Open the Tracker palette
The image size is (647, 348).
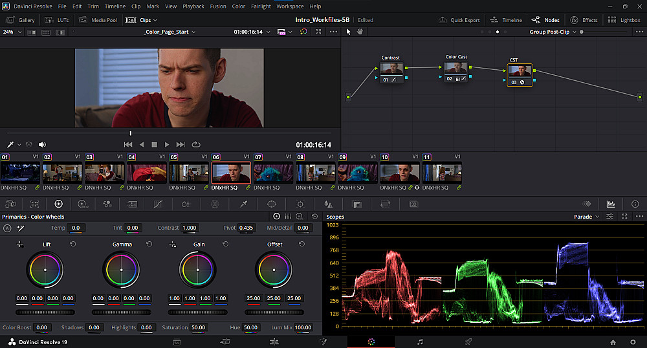point(300,204)
